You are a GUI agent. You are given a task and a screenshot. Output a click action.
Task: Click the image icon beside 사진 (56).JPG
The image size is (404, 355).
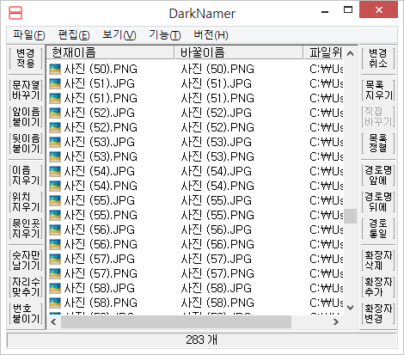pyautogui.click(x=55, y=230)
